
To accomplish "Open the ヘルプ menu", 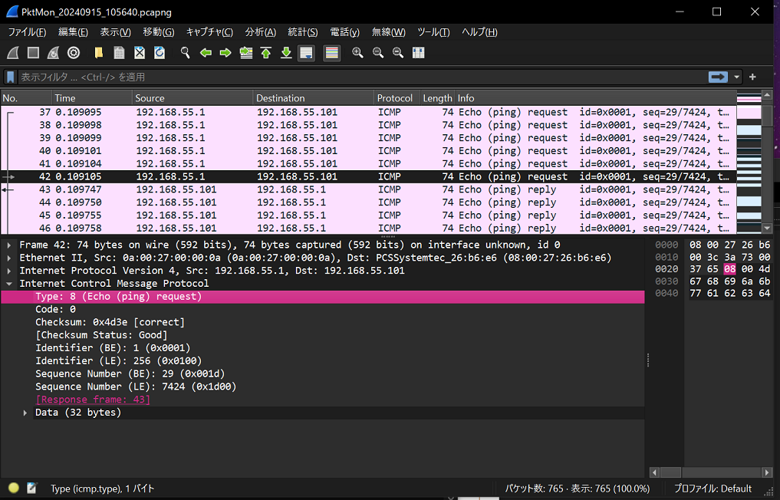I will click(479, 32).
